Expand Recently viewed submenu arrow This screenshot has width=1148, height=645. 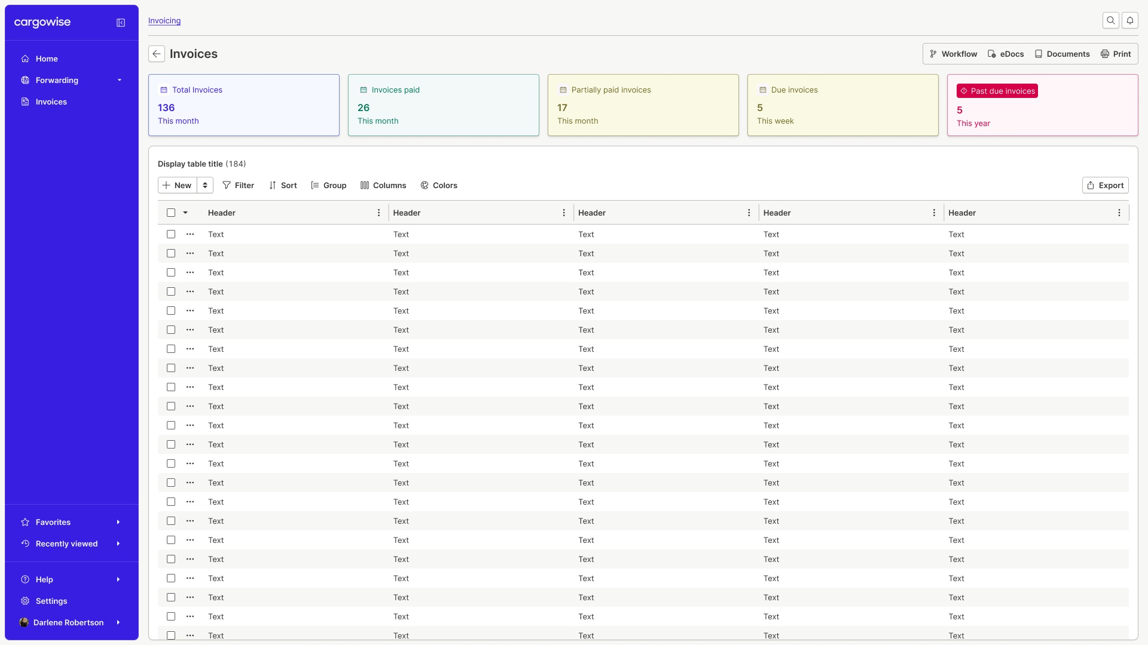[x=118, y=543]
